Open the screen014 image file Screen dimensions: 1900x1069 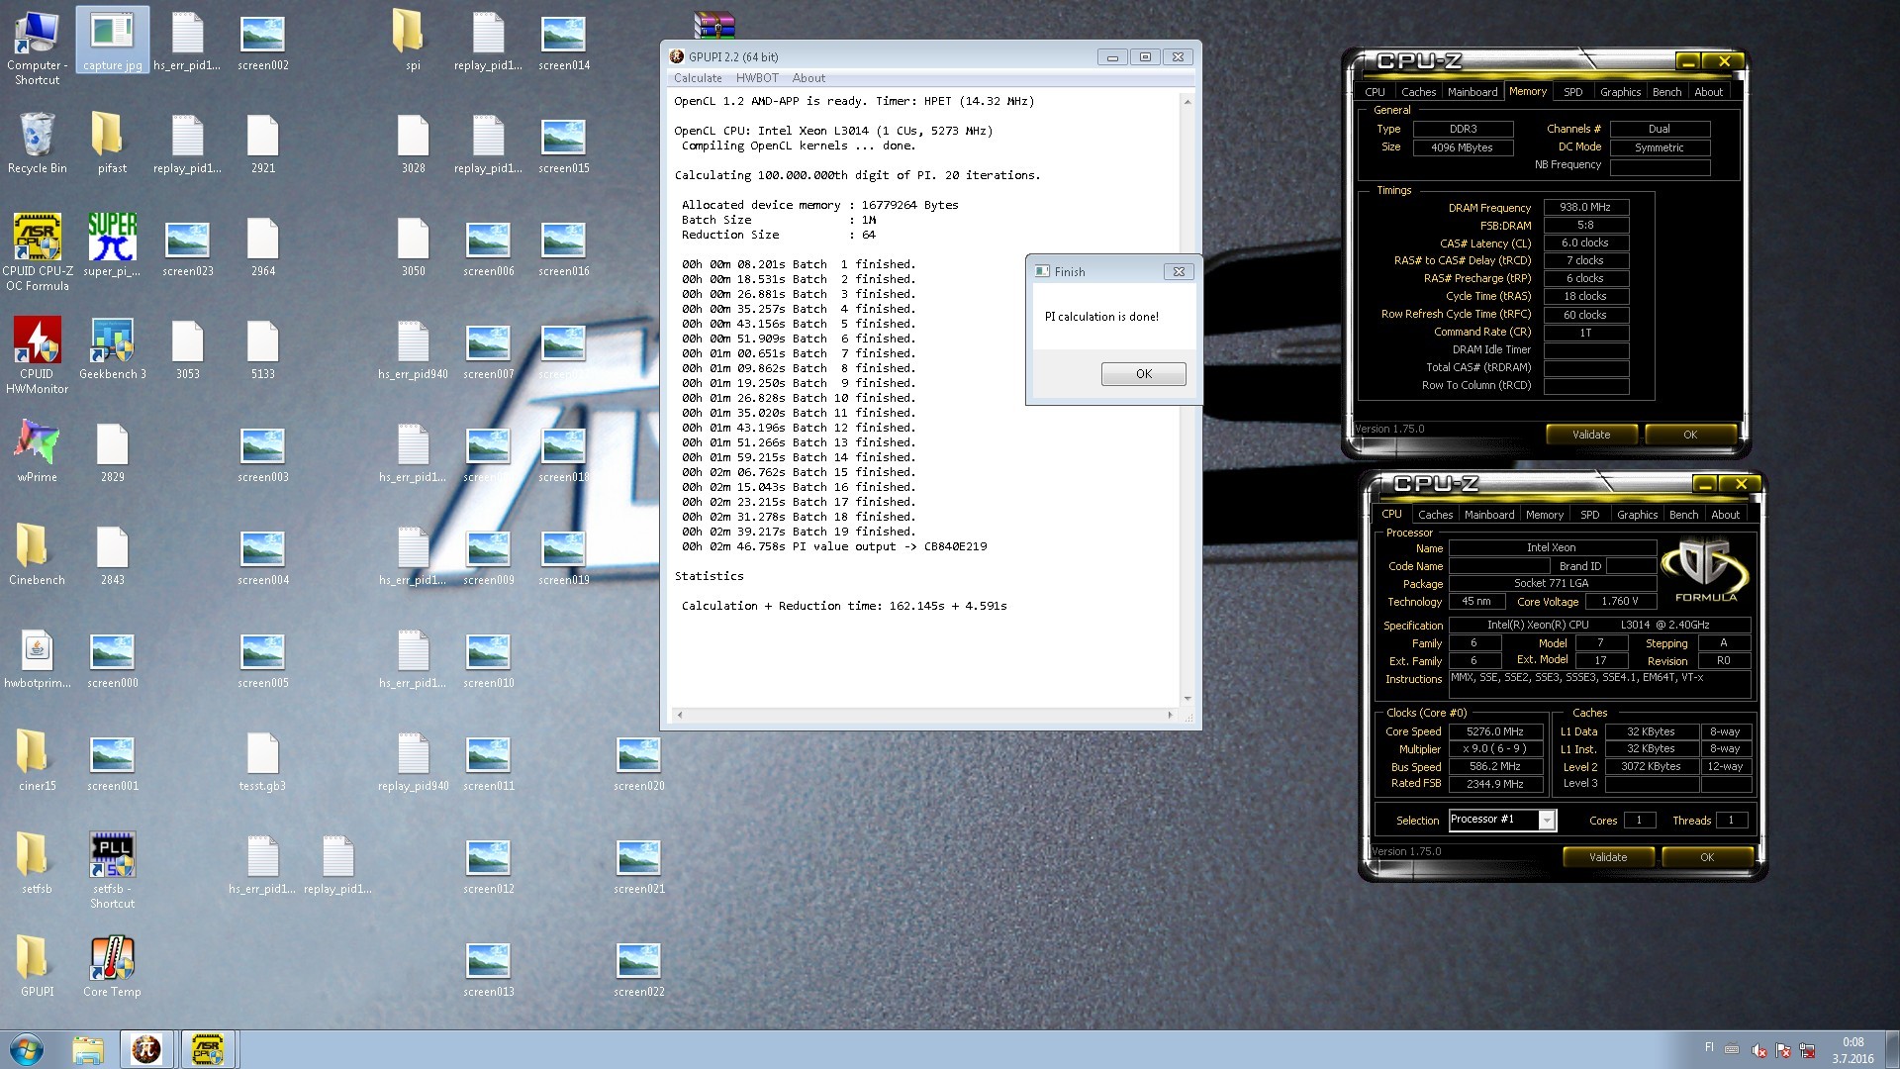563,42
